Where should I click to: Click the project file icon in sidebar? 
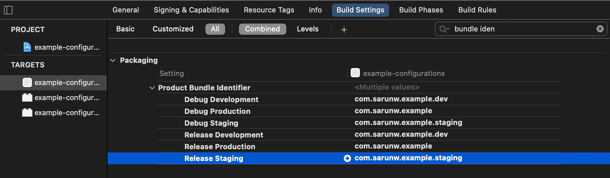click(27, 47)
